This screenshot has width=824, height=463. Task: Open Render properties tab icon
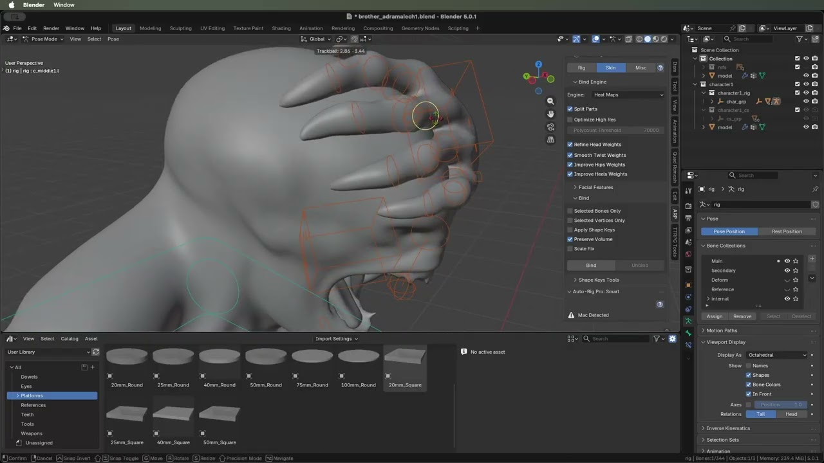[688, 206]
